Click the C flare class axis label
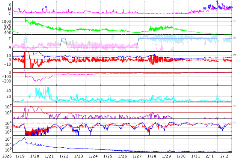Image resolution: width=238 pixels, height=159 pixels. pyautogui.click(x=10, y=14)
